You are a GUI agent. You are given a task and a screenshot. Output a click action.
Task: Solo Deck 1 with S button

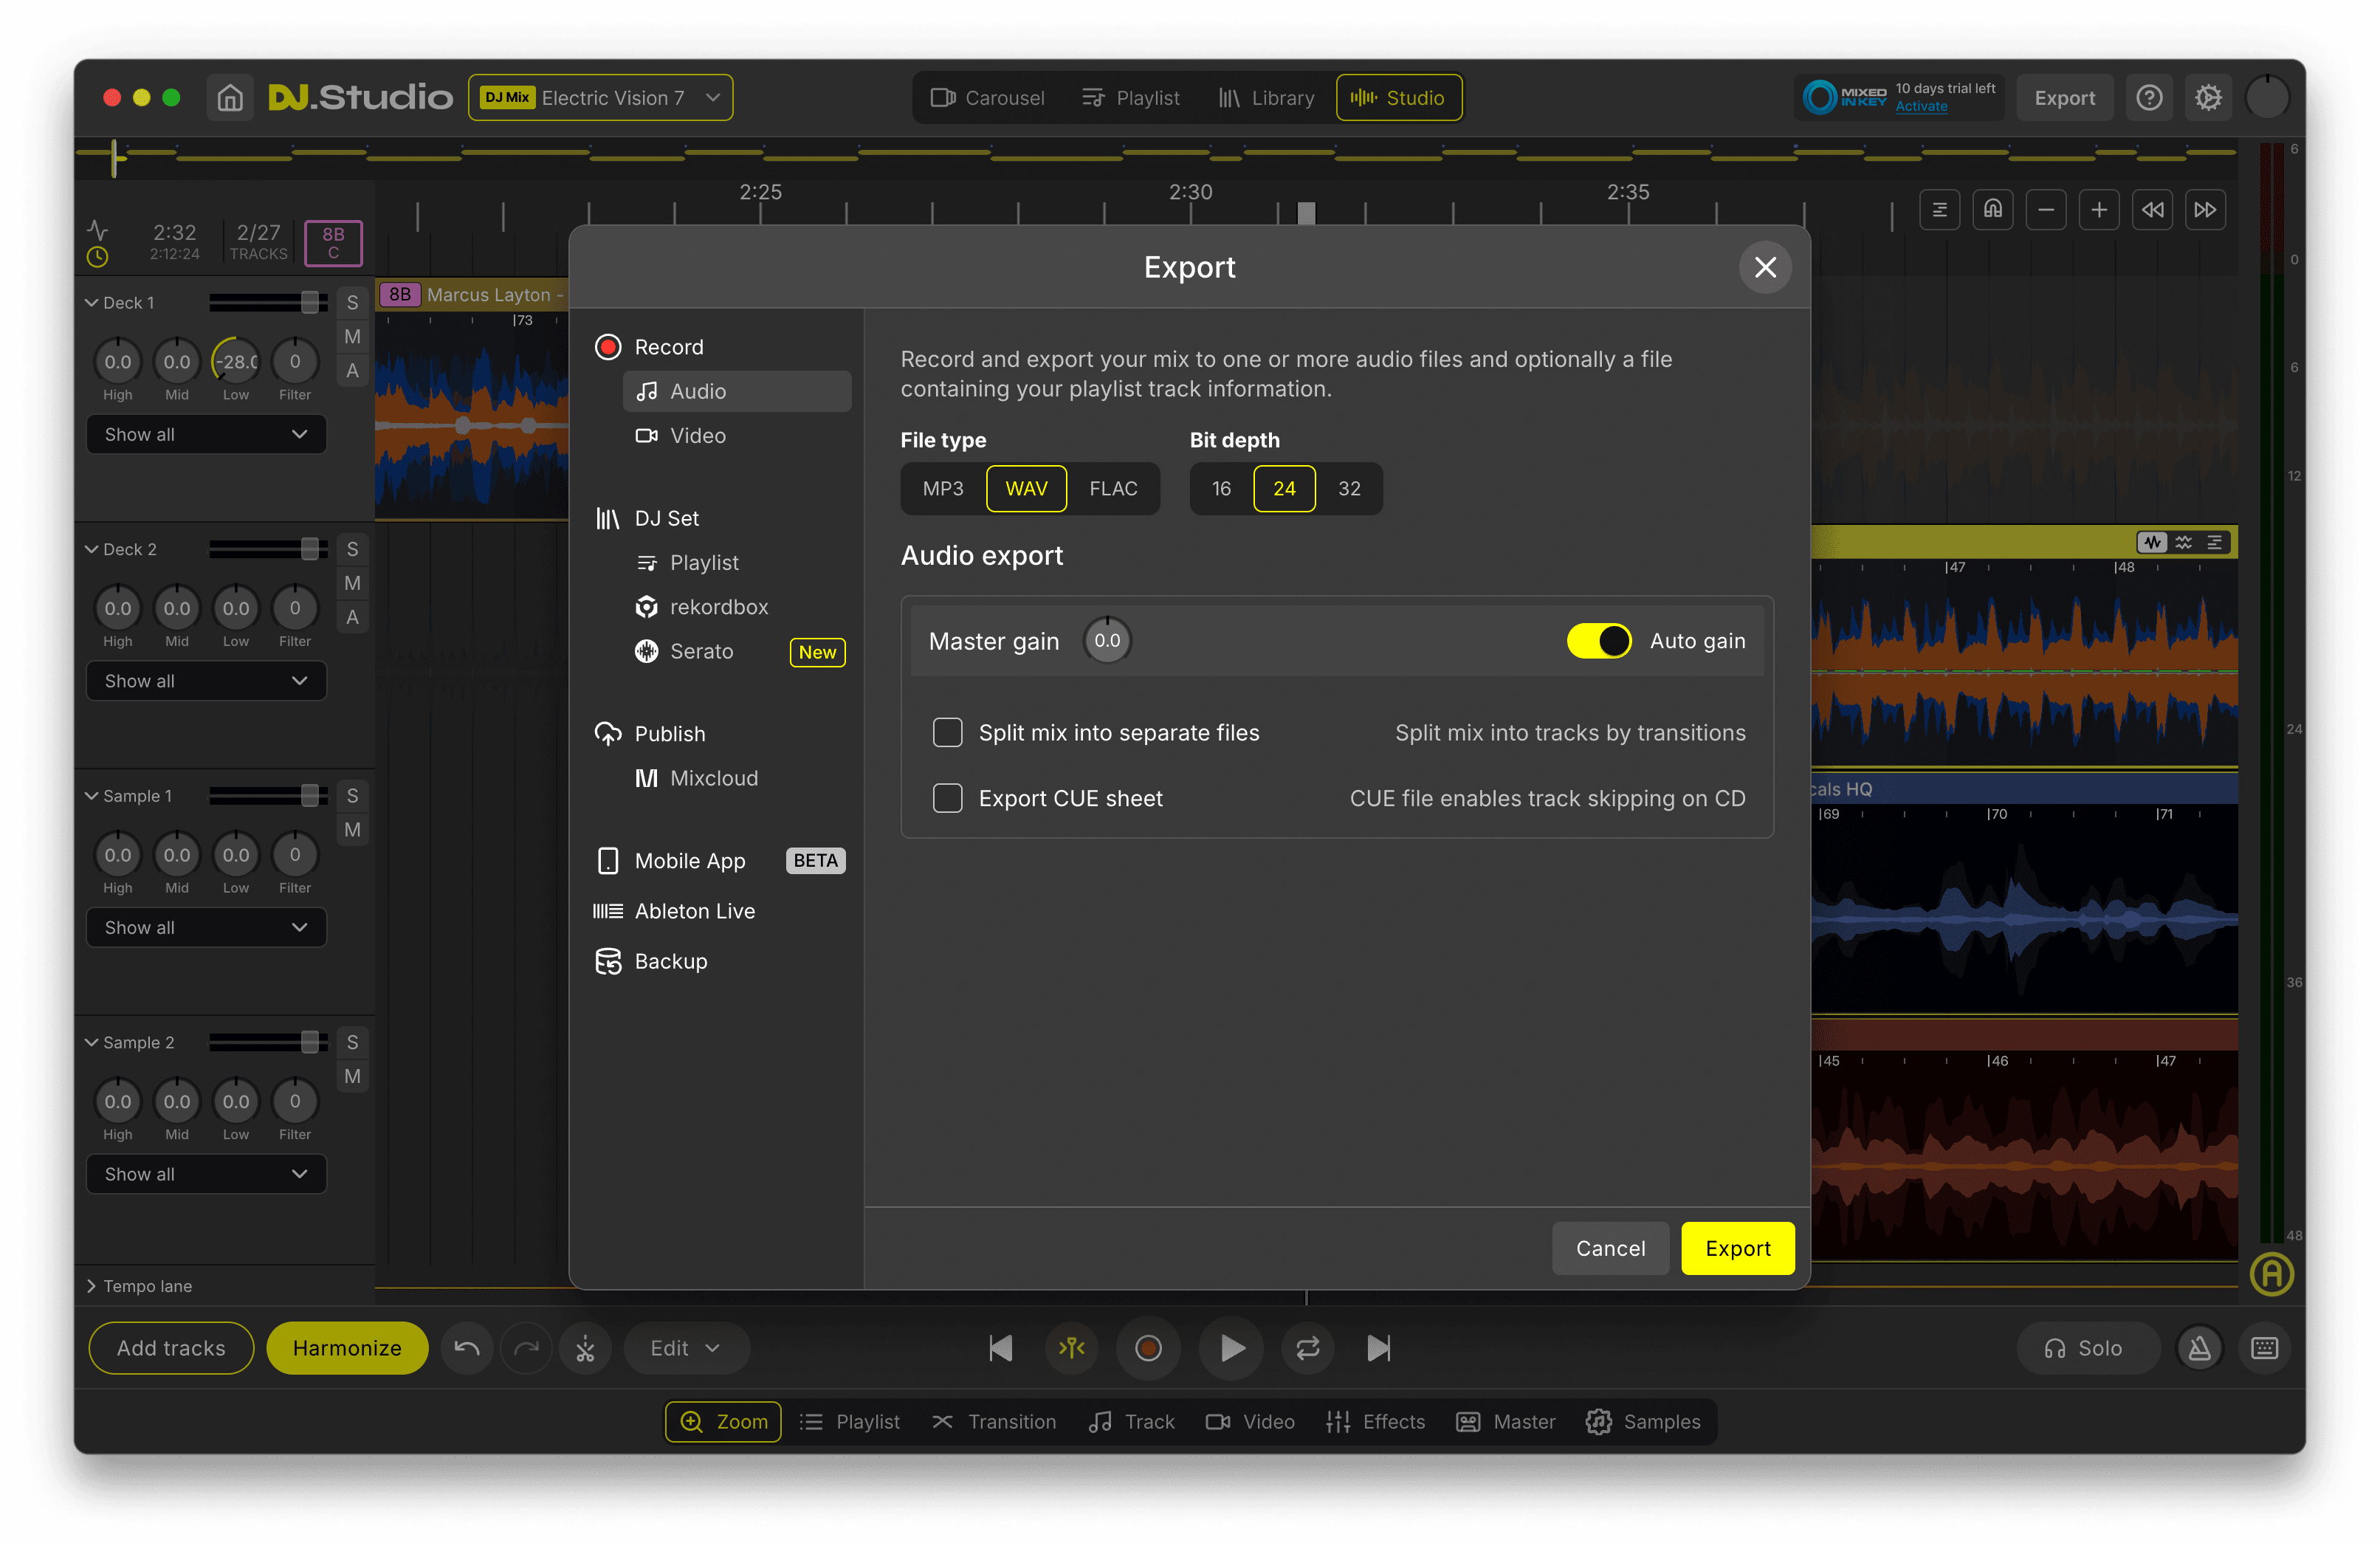(352, 302)
